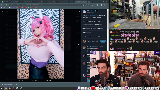Open the extensions puzzle icon

point(98,5)
